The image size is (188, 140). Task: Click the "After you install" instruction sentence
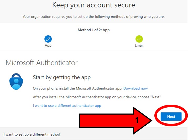pos(97,97)
